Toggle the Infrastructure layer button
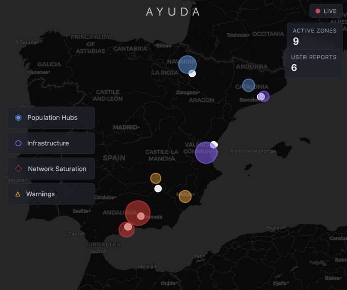Screen dimensions: 347x290 tap(51, 143)
